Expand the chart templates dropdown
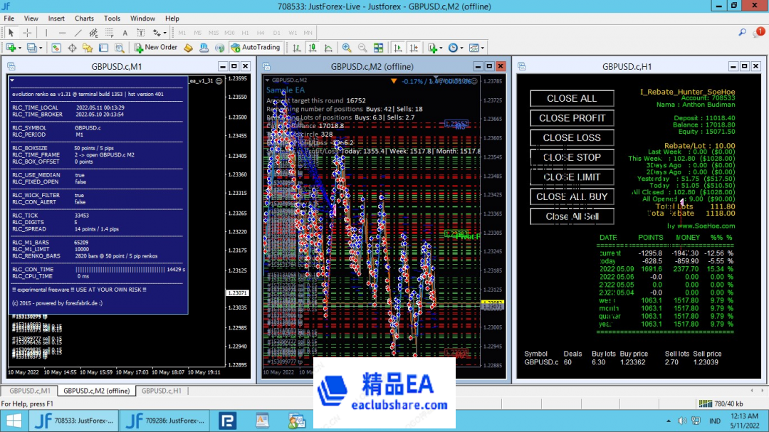Image resolution: width=769 pixels, height=432 pixels. coord(482,48)
